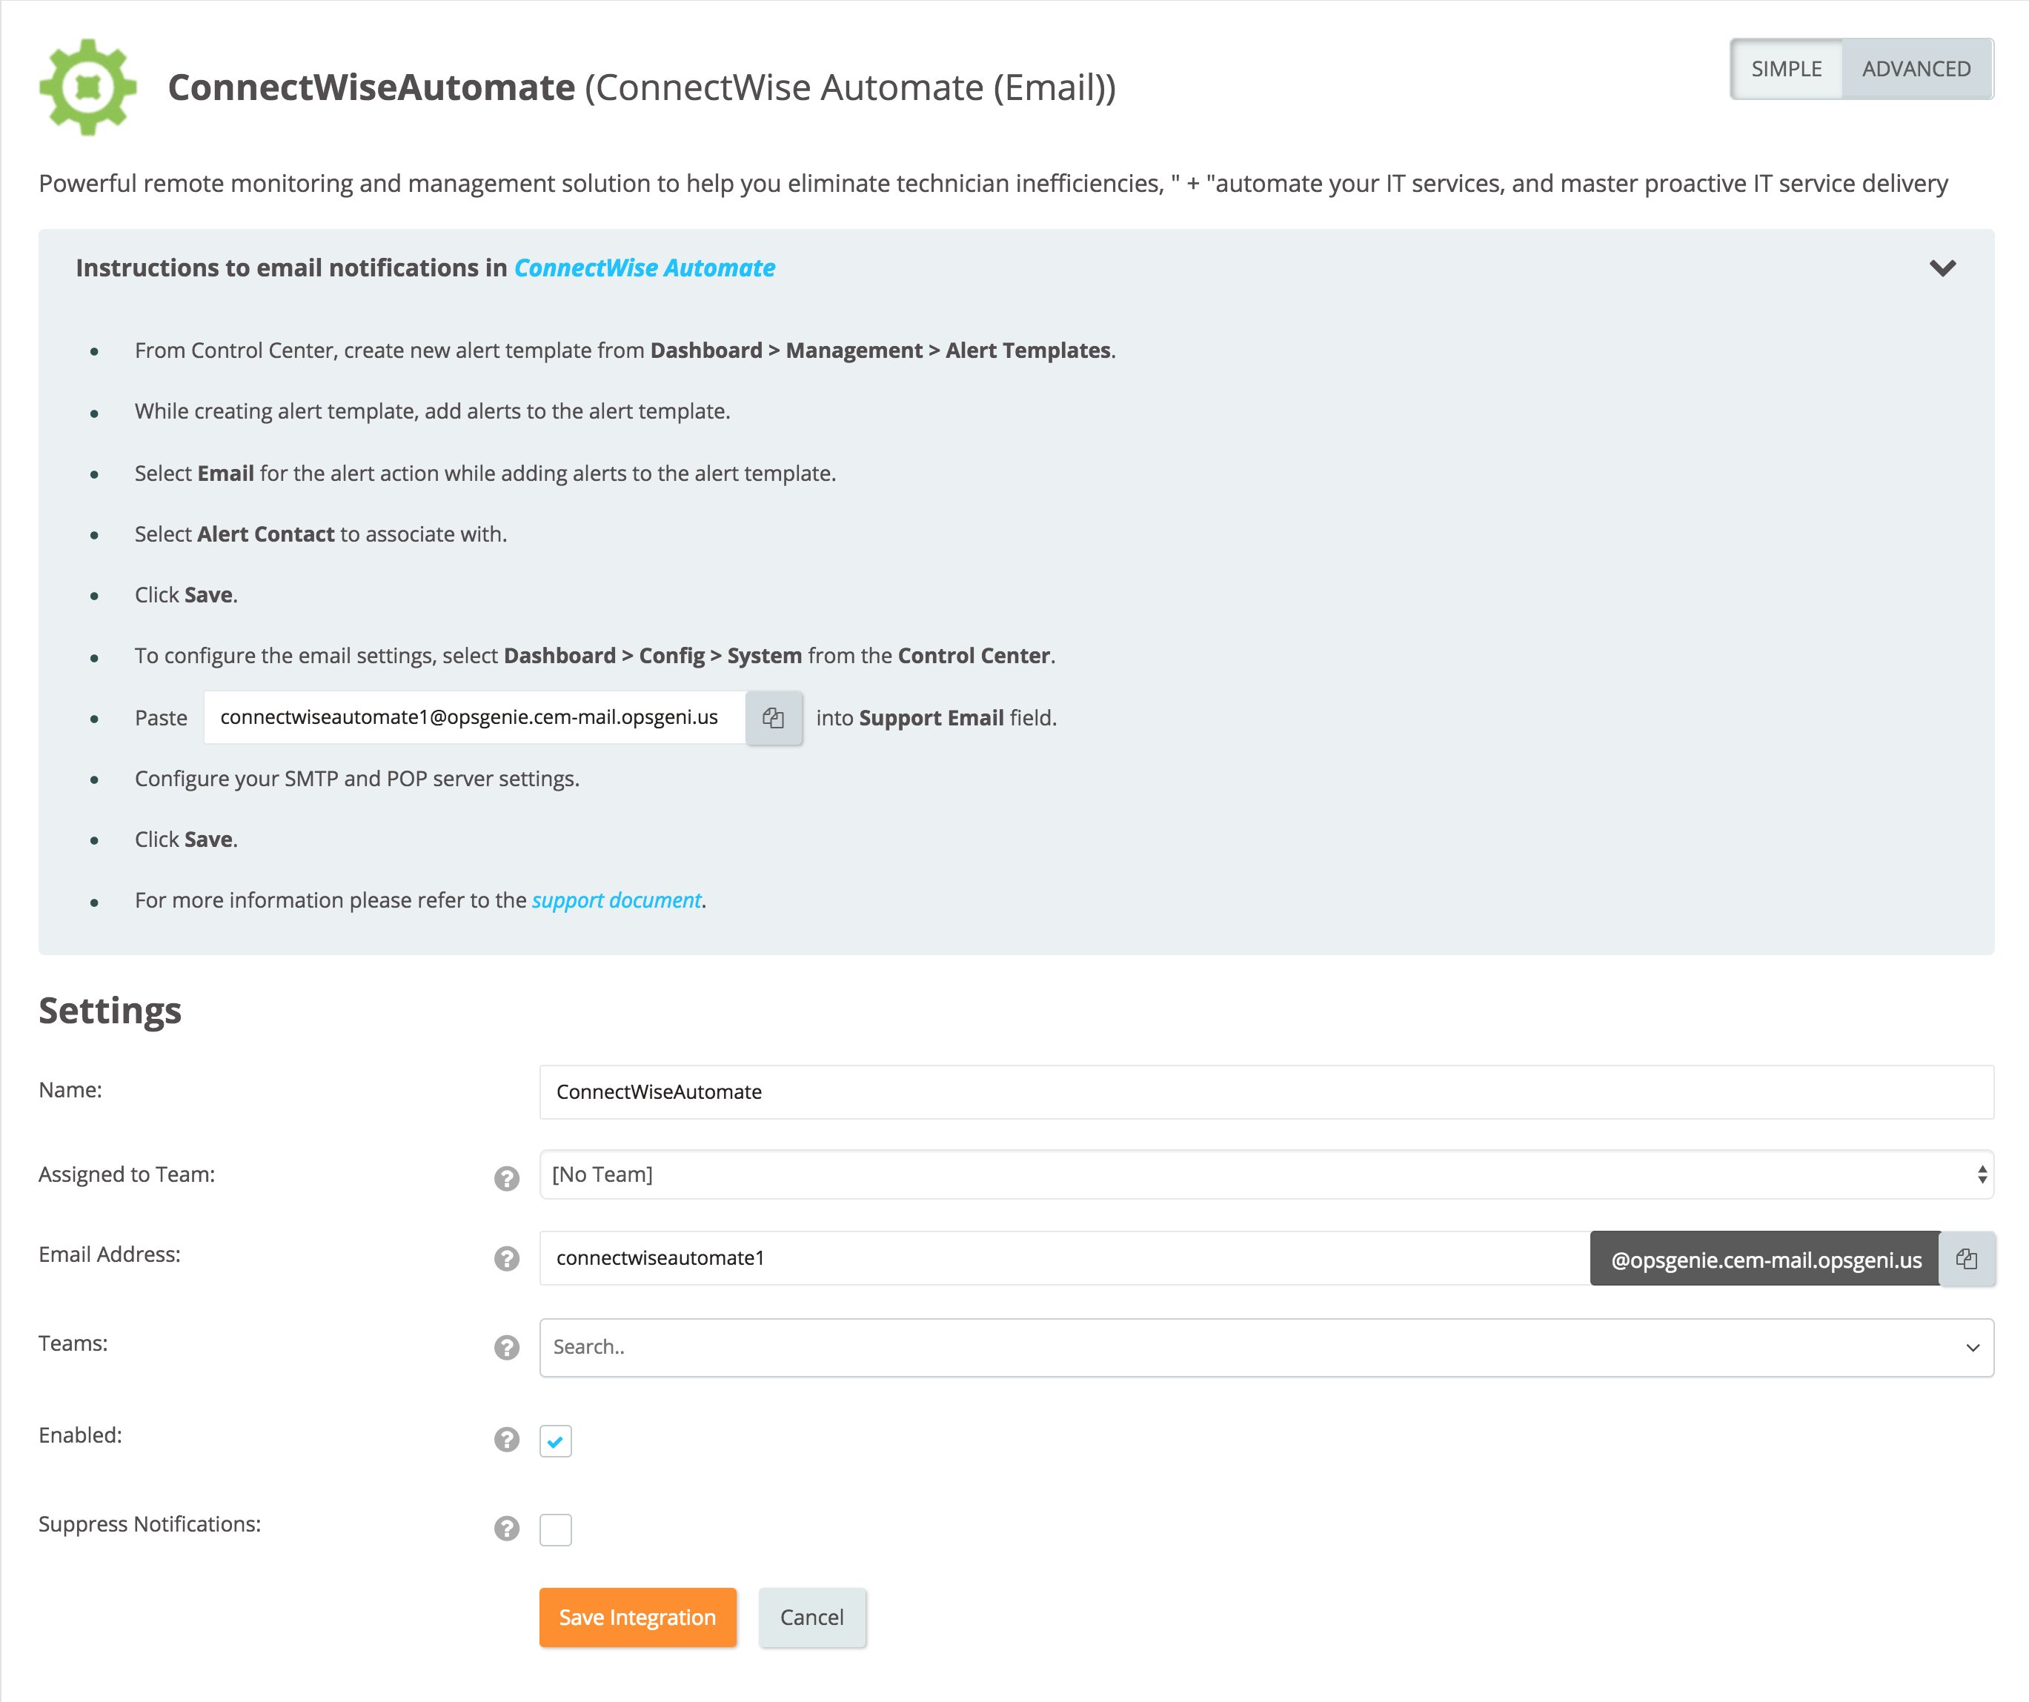Copy the Email Address field value
This screenshot has height=1702, width=2029.
click(1966, 1259)
